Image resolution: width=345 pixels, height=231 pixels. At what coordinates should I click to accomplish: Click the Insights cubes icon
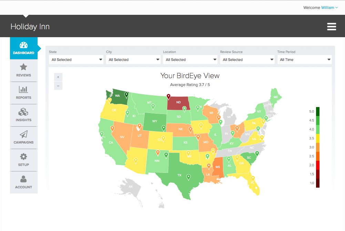[x=23, y=112]
